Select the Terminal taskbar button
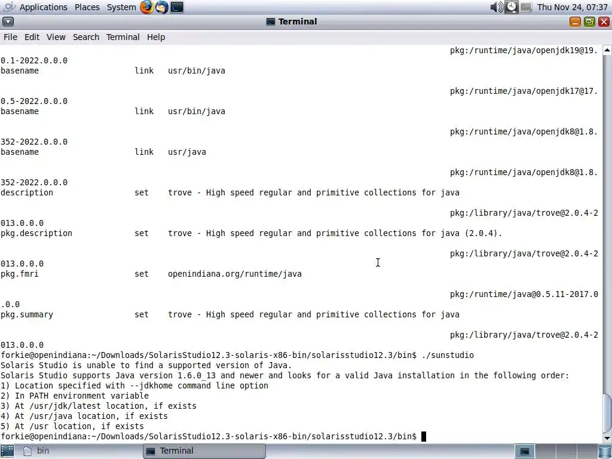This screenshot has width=612, height=459. 204,451
